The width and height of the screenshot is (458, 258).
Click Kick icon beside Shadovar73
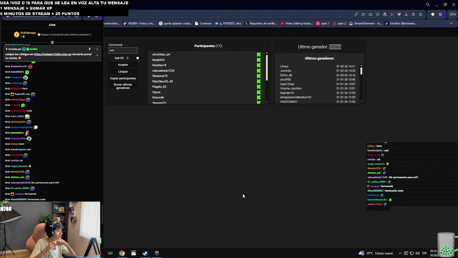pos(259,76)
